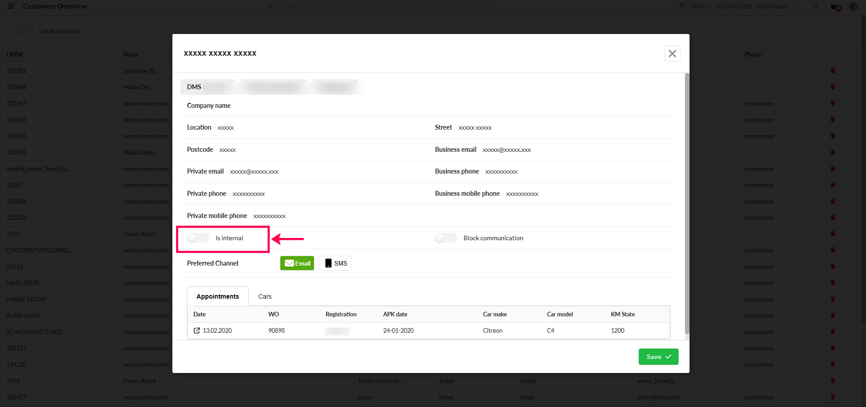Choose SMS as preferred channel

[335, 263]
